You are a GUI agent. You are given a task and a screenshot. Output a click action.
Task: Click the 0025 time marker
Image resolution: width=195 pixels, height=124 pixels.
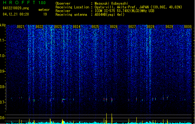pos(95,27)
